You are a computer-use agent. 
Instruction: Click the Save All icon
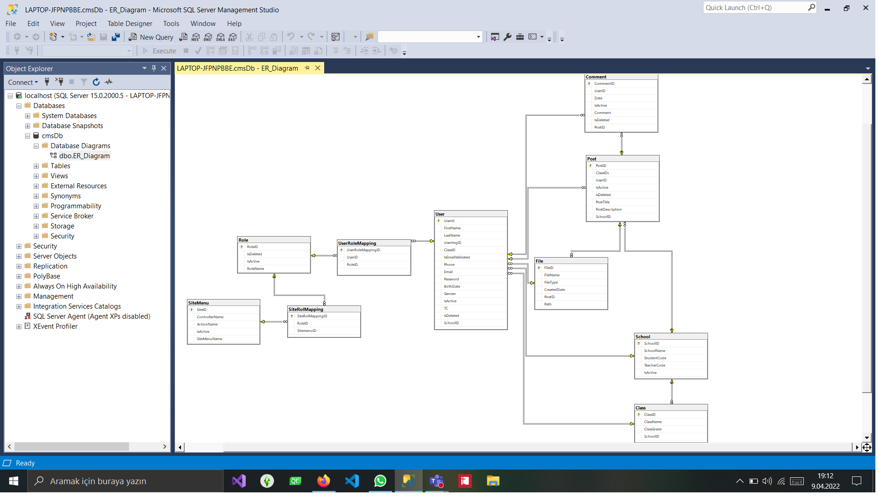[x=116, y=37]
